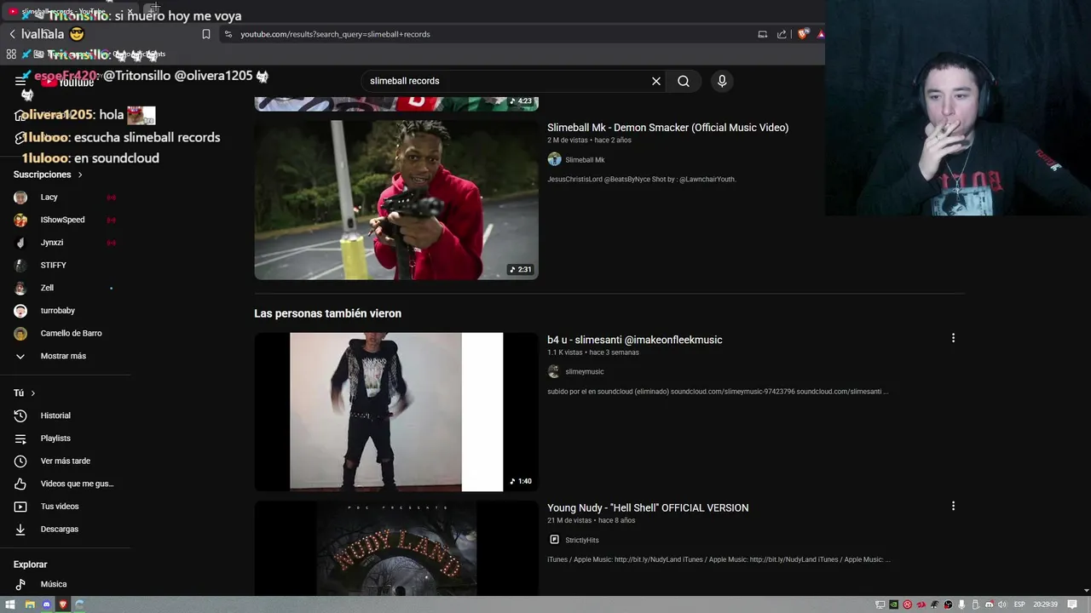Open more options for Young Nudy video
Screen dimensions: 1091x613
pyautogui.click(x=953, y=506)
